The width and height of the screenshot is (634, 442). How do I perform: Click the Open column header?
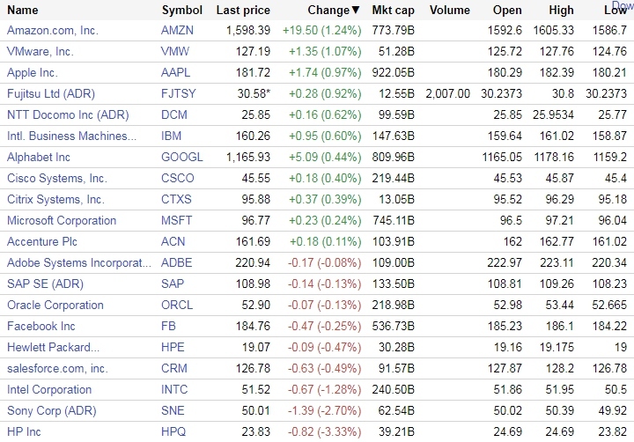pyautogui.click(x=507, y=11)
